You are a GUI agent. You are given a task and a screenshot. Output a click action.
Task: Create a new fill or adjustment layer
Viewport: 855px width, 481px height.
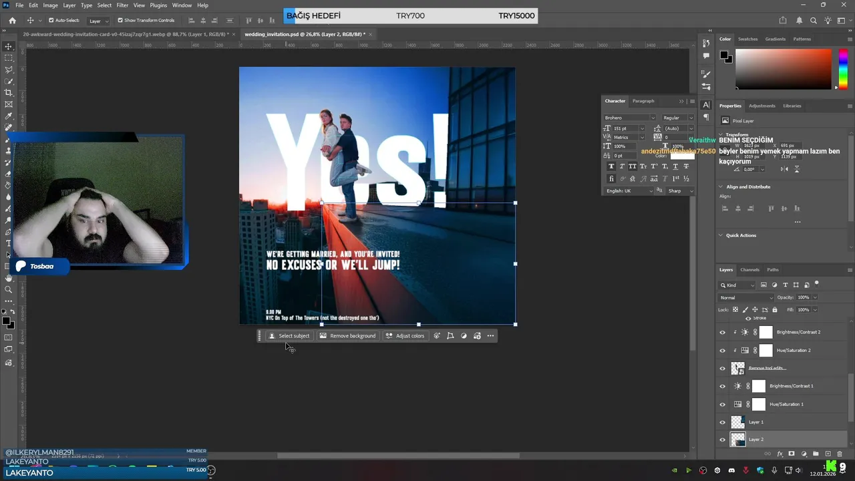pos(804,454)
